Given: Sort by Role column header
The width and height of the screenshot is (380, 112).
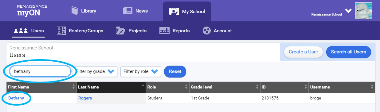Looking at the screenshot, I should 167,87.
